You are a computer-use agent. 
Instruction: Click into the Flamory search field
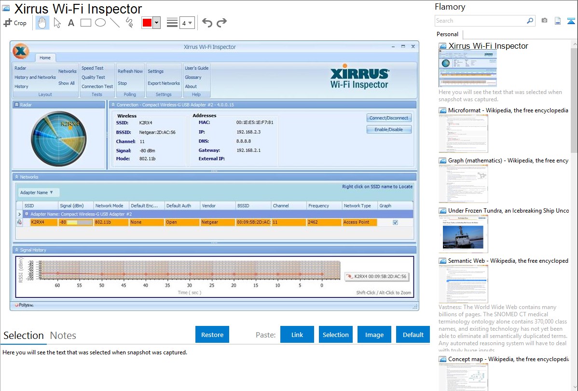click(x=480, y=21)
